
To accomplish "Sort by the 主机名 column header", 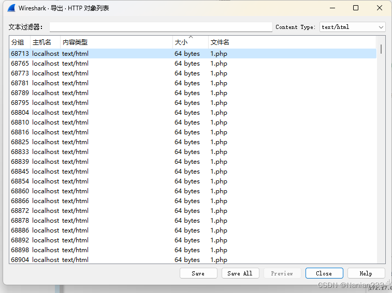I will 45,42.
